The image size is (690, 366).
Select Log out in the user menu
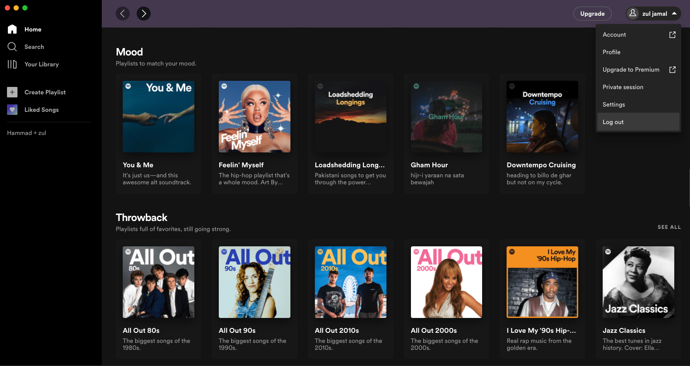(x=638, y=122)
